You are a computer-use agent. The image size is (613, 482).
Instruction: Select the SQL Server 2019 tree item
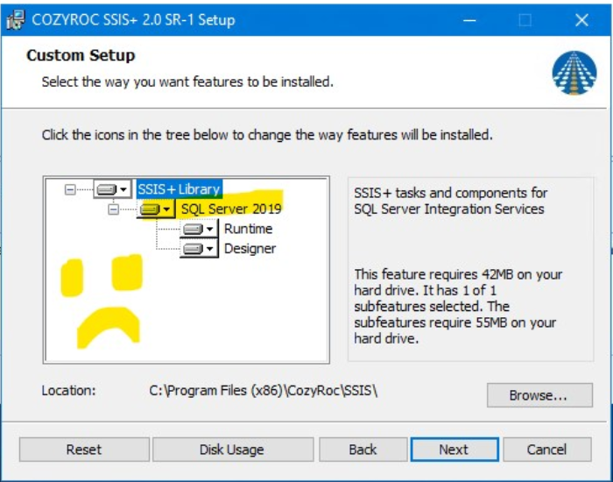pyautogui.click(x=231, y=209)
